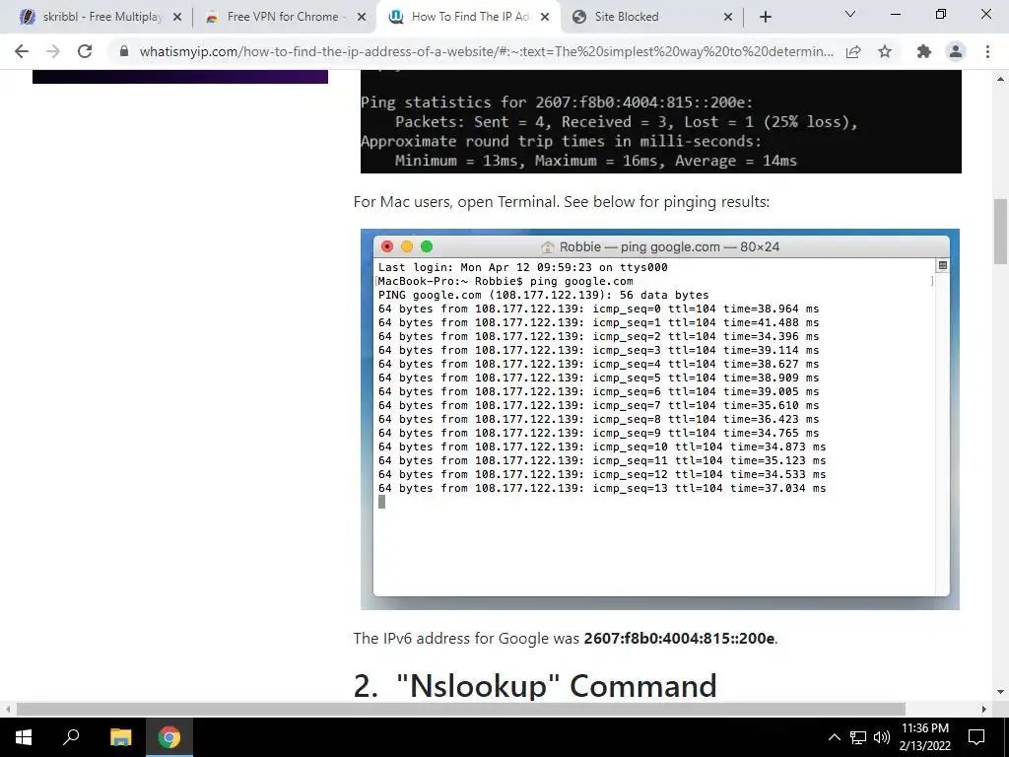Click the horizontal scrollbar thumb
This screenshot has width=1009, height=757.
point(461,709)
